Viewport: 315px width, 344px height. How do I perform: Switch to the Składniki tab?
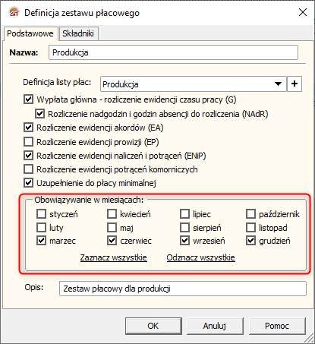click(x=78, y=33)
